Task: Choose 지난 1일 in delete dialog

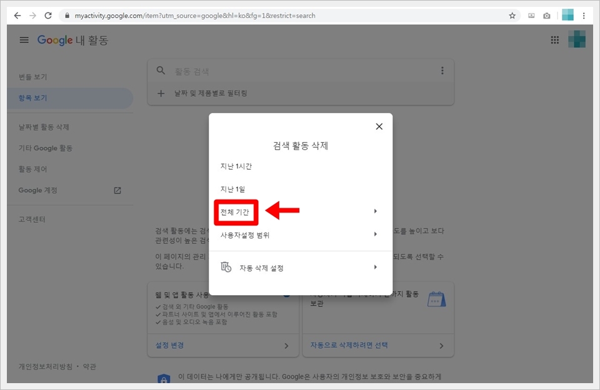Action: coord(232,189)
